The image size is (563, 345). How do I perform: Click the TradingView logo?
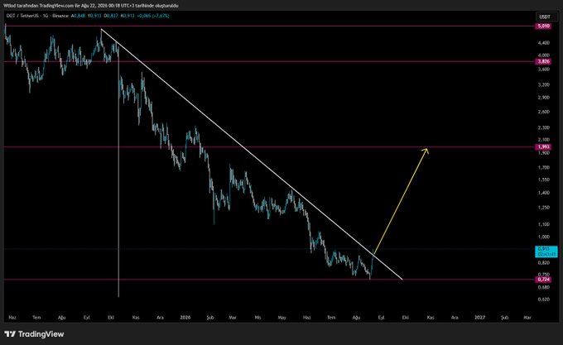34,334
